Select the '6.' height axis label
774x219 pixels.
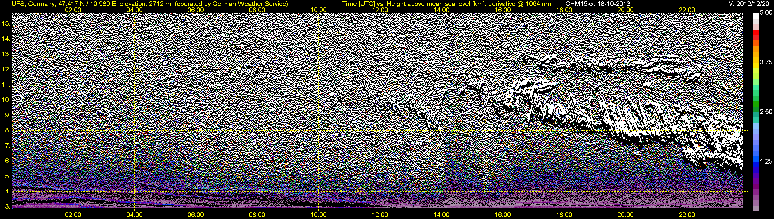(7, 161)
